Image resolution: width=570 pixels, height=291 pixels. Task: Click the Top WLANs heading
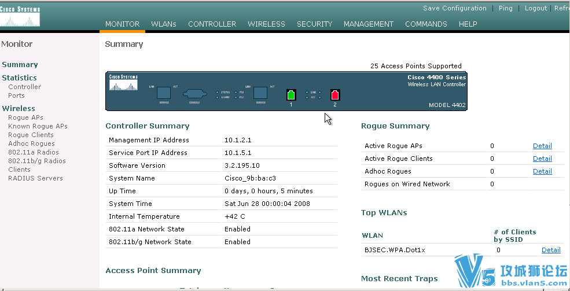tap(384, 212)
